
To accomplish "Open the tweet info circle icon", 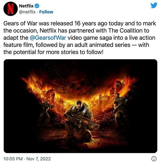I will coord(154,159).
